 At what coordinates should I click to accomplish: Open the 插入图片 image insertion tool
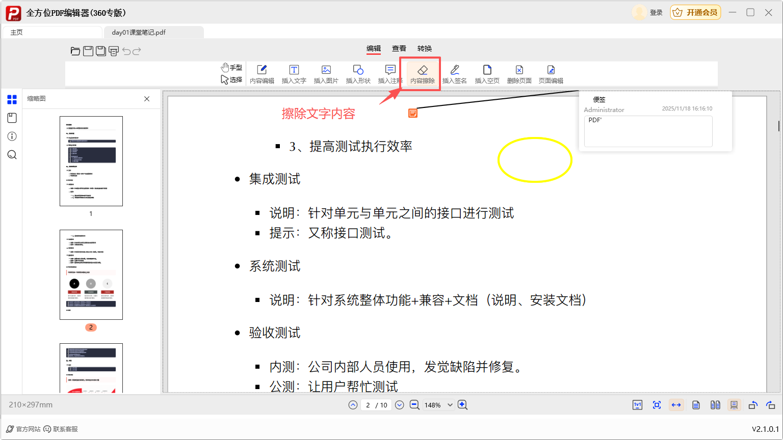click(x=326, y=73)
